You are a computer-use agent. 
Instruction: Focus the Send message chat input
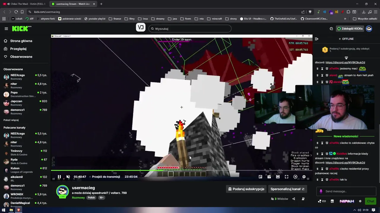coord(346,191)
